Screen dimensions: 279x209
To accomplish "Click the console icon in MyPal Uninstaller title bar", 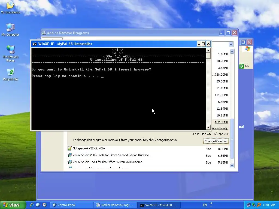I will point(35,44).
